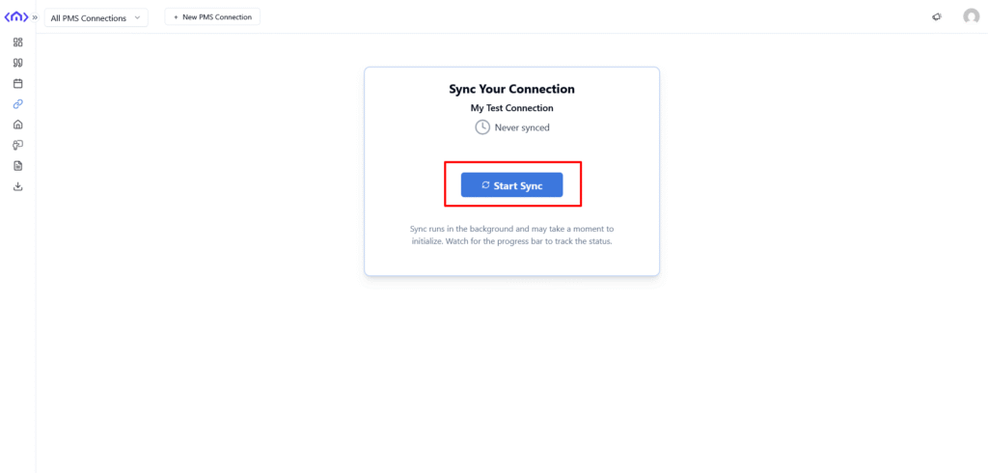Image resolution: width=988 pixels, height=473 pixels.
Task: Click the document page sidebar icon
Action: click(17, 166)
